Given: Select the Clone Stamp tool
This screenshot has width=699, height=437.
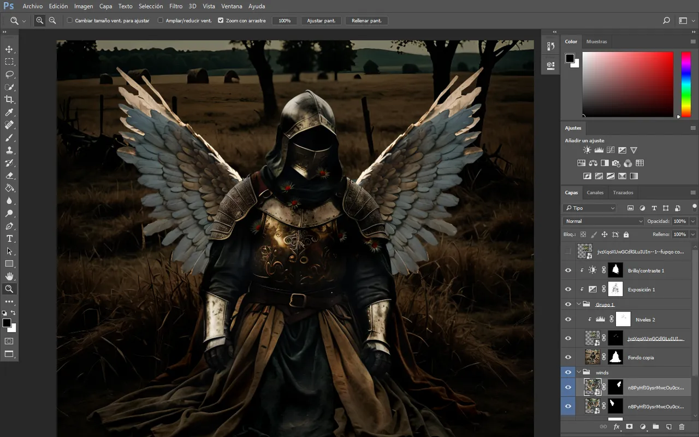Looking at the screenshot, I should (x=9, y=150).
